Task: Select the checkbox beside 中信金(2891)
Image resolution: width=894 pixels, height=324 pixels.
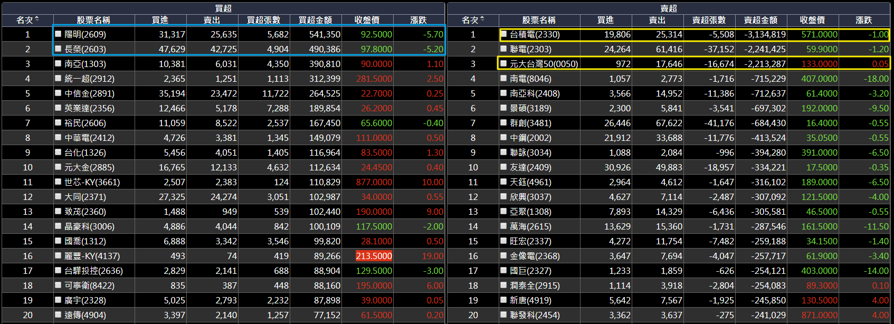Action: point(59,93)
